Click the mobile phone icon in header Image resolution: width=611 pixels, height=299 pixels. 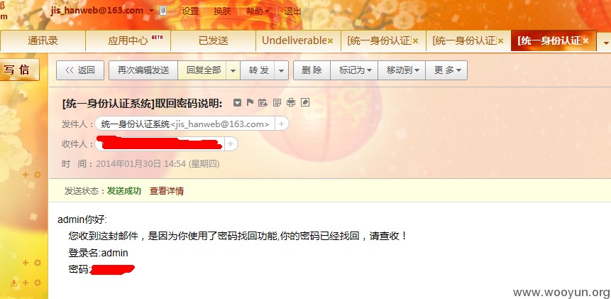tap(163, 11)
